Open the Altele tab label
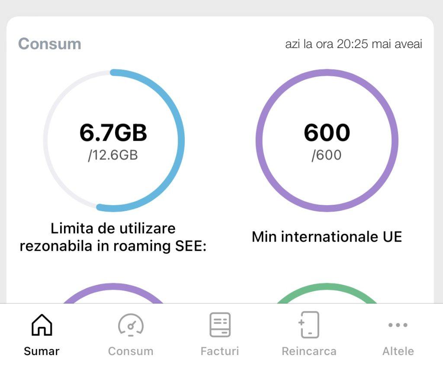The image size is (443, 381). click(398, 351)
